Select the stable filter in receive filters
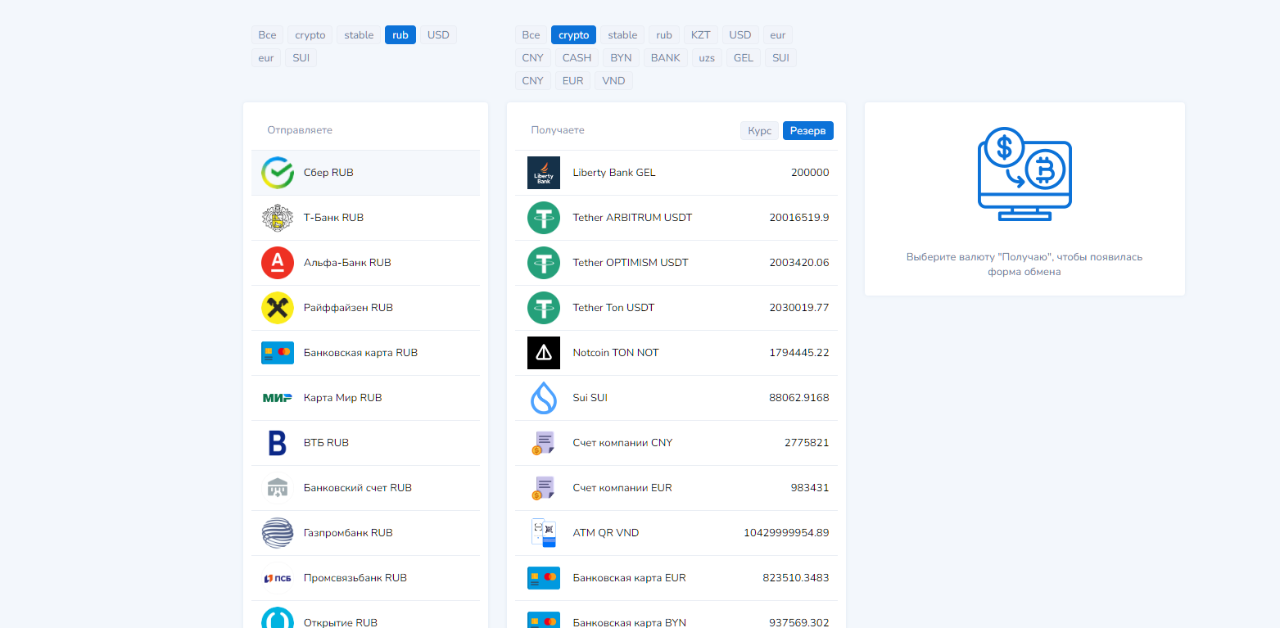The height and width of the screenshot is (628, 1280). 622,34
